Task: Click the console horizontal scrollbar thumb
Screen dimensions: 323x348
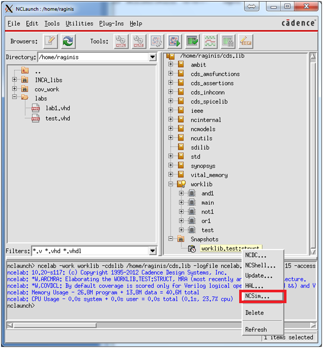Action: (55, 325)
